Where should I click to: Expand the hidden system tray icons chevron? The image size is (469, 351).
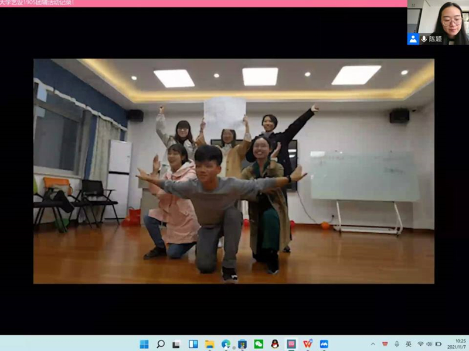pyautogui.click(x=373, y=344)
